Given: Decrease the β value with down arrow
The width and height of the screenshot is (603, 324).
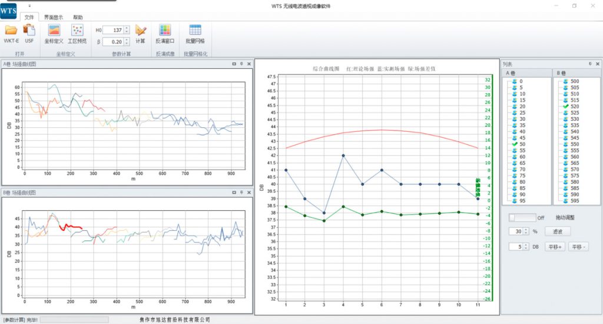Looking at the screenshot, I should (127, 44).
